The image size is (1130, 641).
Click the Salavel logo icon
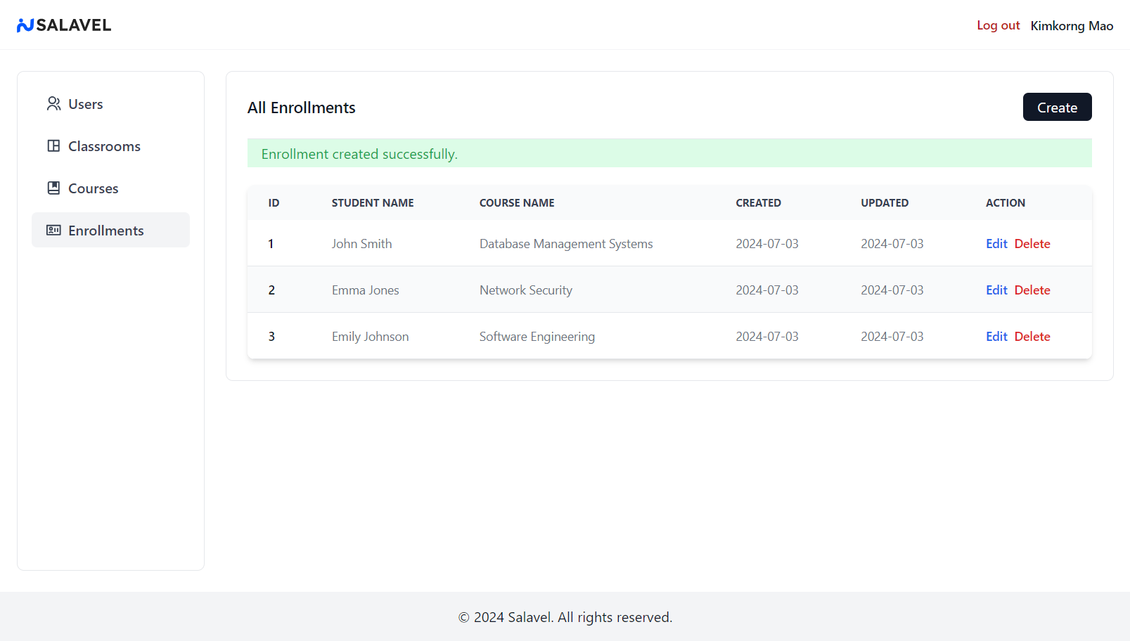pos(25,25)
